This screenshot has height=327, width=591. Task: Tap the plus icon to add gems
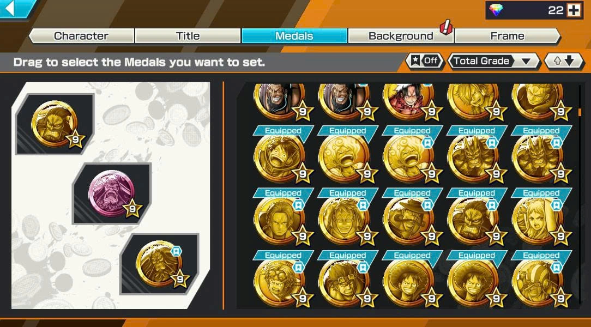574,10
